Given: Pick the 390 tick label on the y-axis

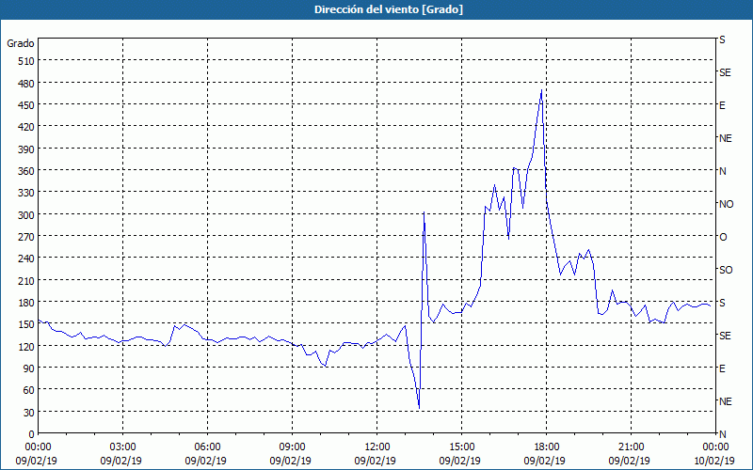Looking at the screenshot, I should 26,149.
